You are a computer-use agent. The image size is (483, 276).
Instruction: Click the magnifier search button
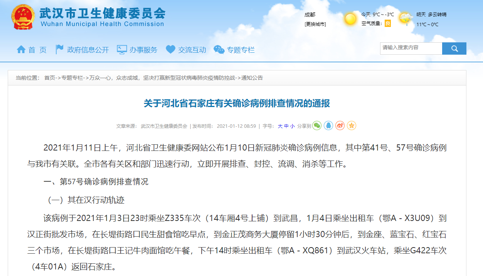pyautogui.click(x=454, y=49)
